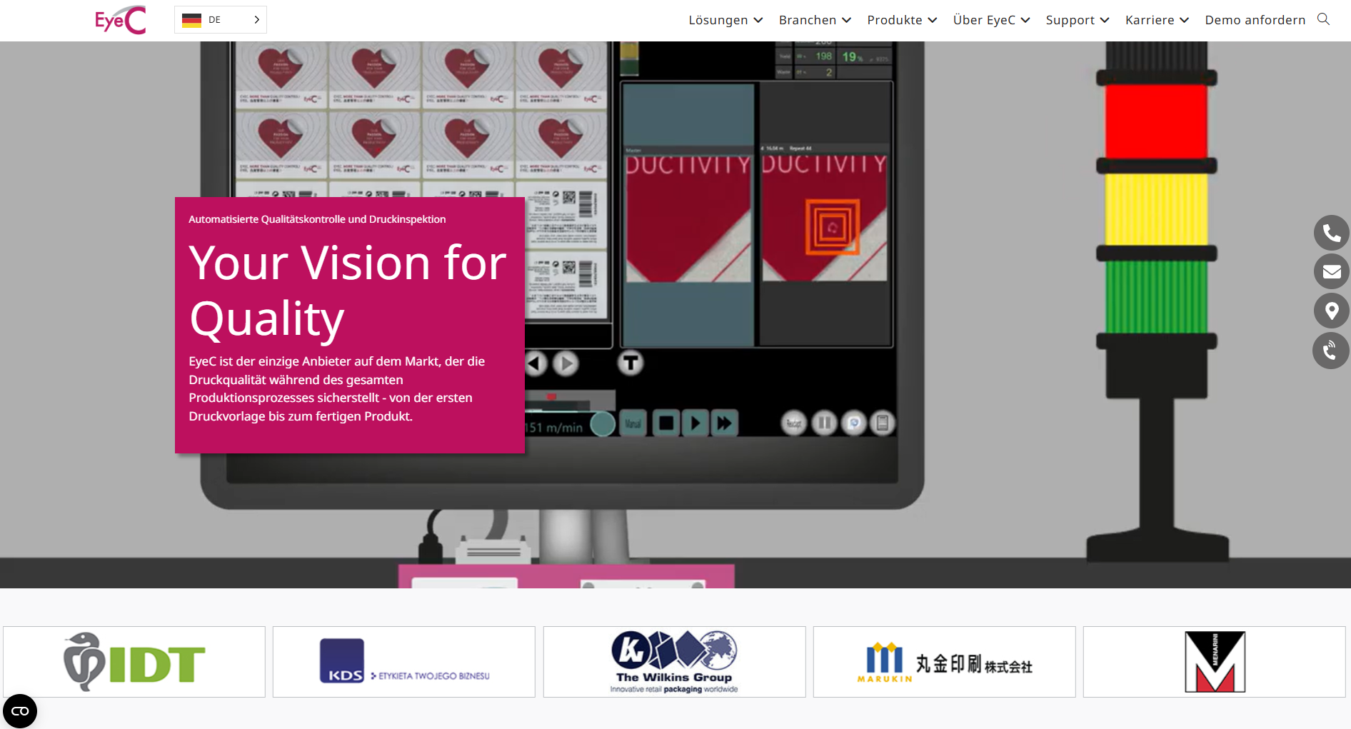
Task: Click the EyeC logo
Action: [120, 20]
